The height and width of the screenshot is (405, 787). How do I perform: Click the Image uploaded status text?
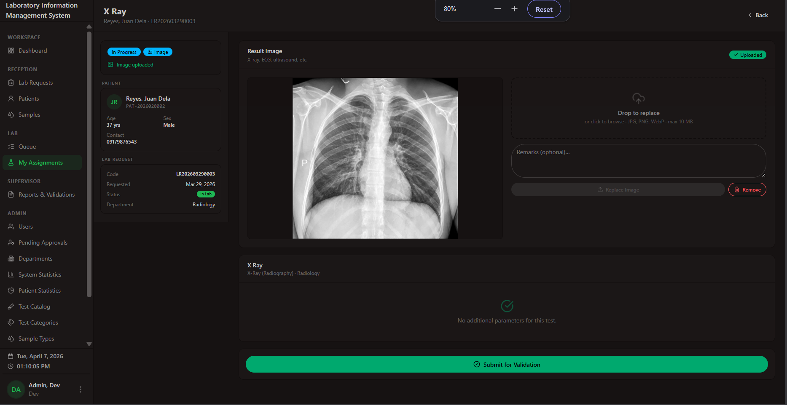coord(135,65)
